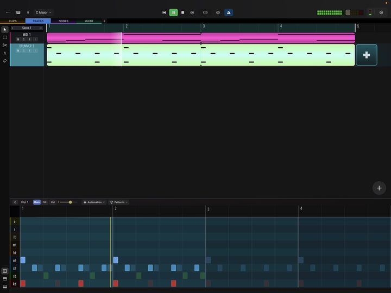Arm record on MIDI 1 track
391x293 pixels.
tap(29, 40)
